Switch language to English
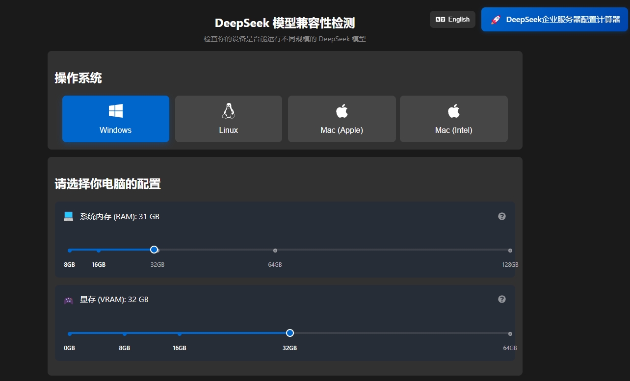630x381 pixels. [452, 20]
